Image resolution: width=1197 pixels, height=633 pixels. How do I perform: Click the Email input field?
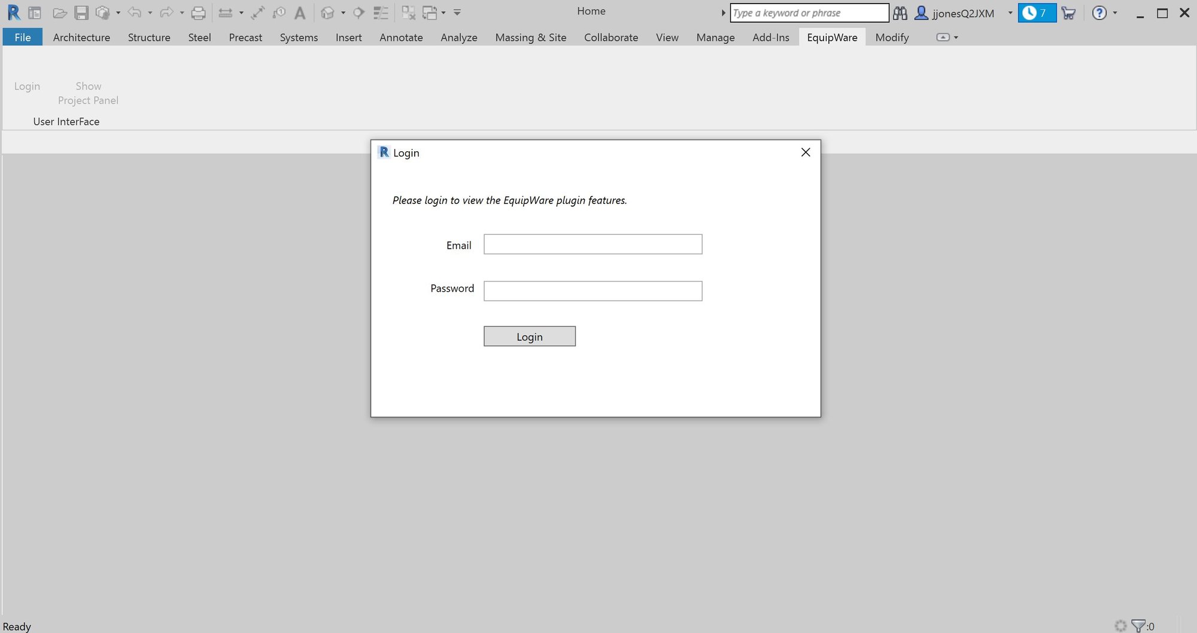coord(593,244)
